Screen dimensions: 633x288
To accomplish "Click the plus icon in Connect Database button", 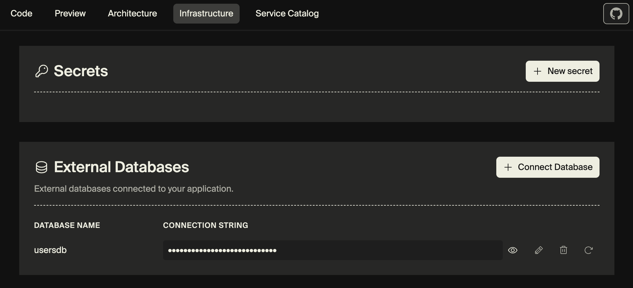I will coord(508,167).
